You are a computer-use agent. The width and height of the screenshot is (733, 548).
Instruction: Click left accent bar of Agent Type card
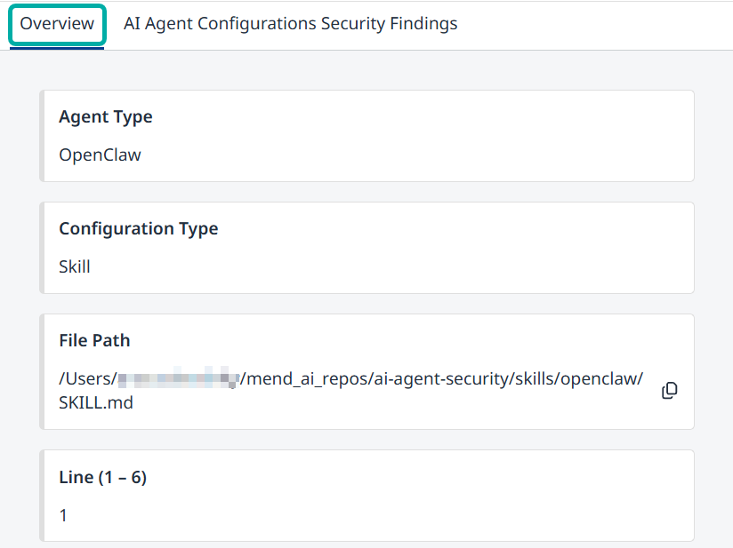point(42,136)
